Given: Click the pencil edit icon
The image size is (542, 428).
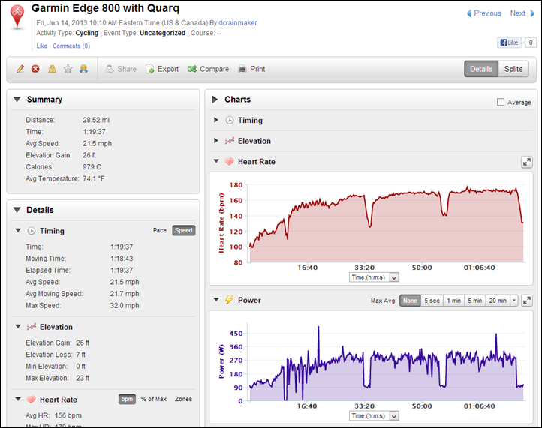Looking at the screenshot, I should [20, 69].
